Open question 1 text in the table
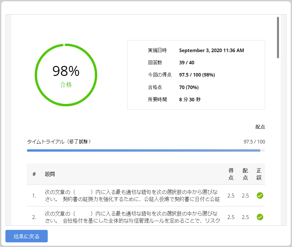The height and width of the screenshot is (247, 292). pyautogui.click(x=133, y=196)
